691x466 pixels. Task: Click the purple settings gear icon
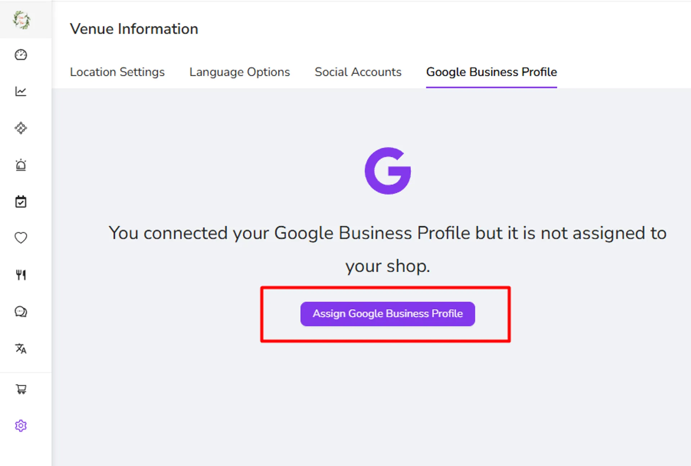(21, 426)
